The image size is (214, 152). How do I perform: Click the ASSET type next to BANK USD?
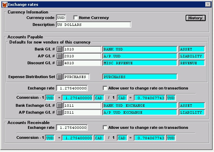192,49
